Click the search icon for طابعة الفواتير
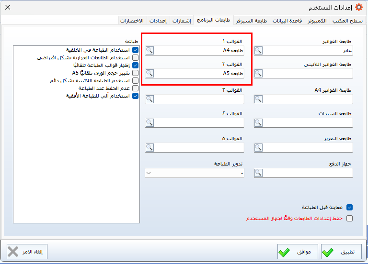 pos(259,51)
